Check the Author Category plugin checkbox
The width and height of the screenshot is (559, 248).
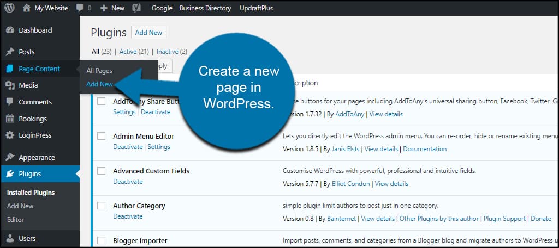(x=101, y=206)
